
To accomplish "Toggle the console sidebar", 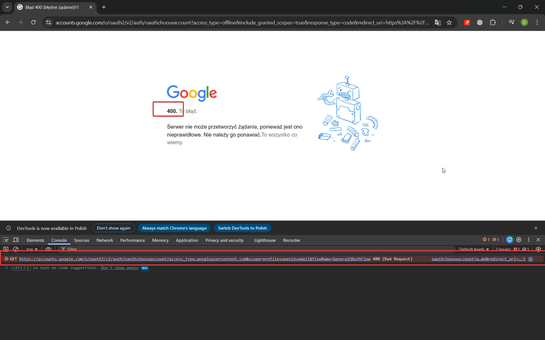I will click(x=6, y=249).
